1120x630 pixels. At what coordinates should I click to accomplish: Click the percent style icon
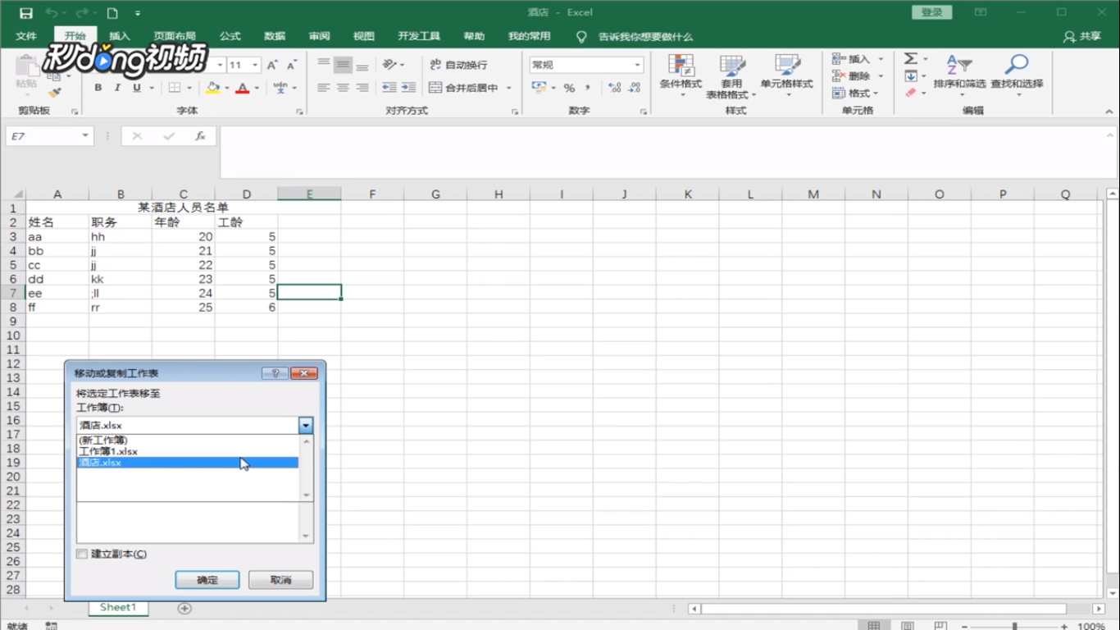(x=569, y=88)
